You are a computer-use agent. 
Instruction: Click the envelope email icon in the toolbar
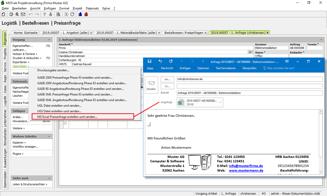23,14
